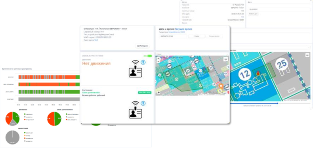Click the green status badge in Состояние card
The width and height of the screenshot is (313, 148).
145,93
